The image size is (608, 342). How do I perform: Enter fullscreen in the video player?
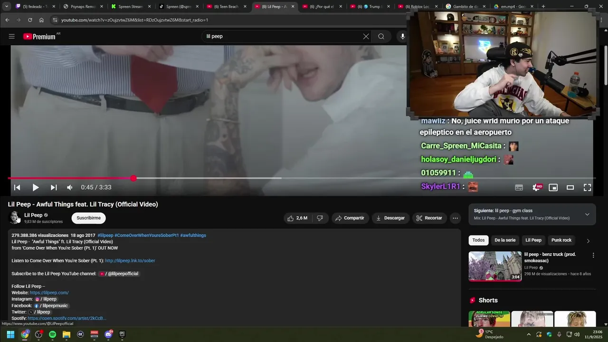(588, 188)
